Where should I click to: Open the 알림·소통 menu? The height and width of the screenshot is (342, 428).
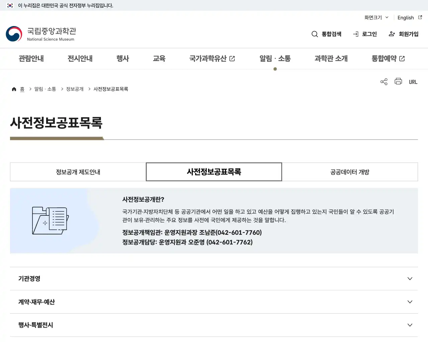(x=275, y=58)
